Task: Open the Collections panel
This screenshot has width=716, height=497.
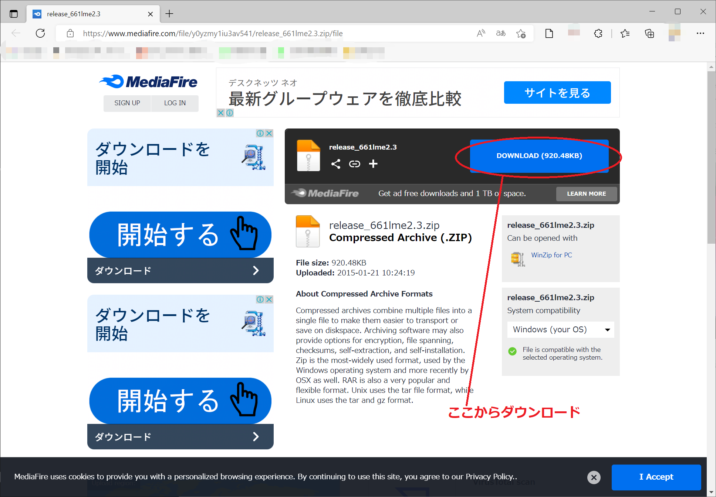Action: [x=649, y=34]
